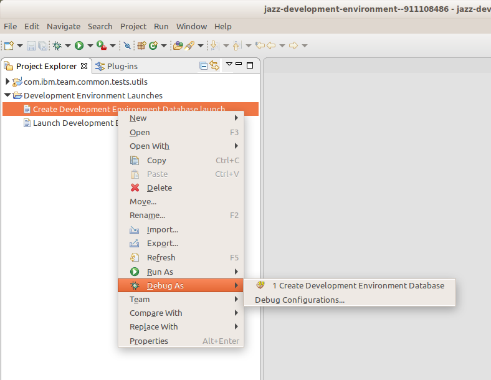Click the green Run toolbar button
491x380 pixels.
(79, 45)
